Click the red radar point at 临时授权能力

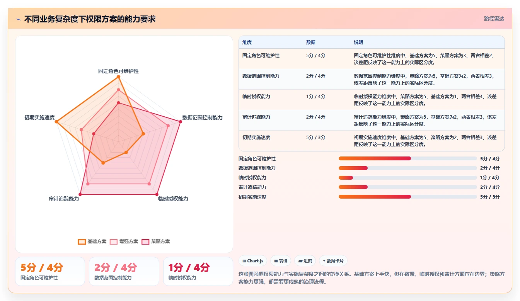[x=157, y=194]
